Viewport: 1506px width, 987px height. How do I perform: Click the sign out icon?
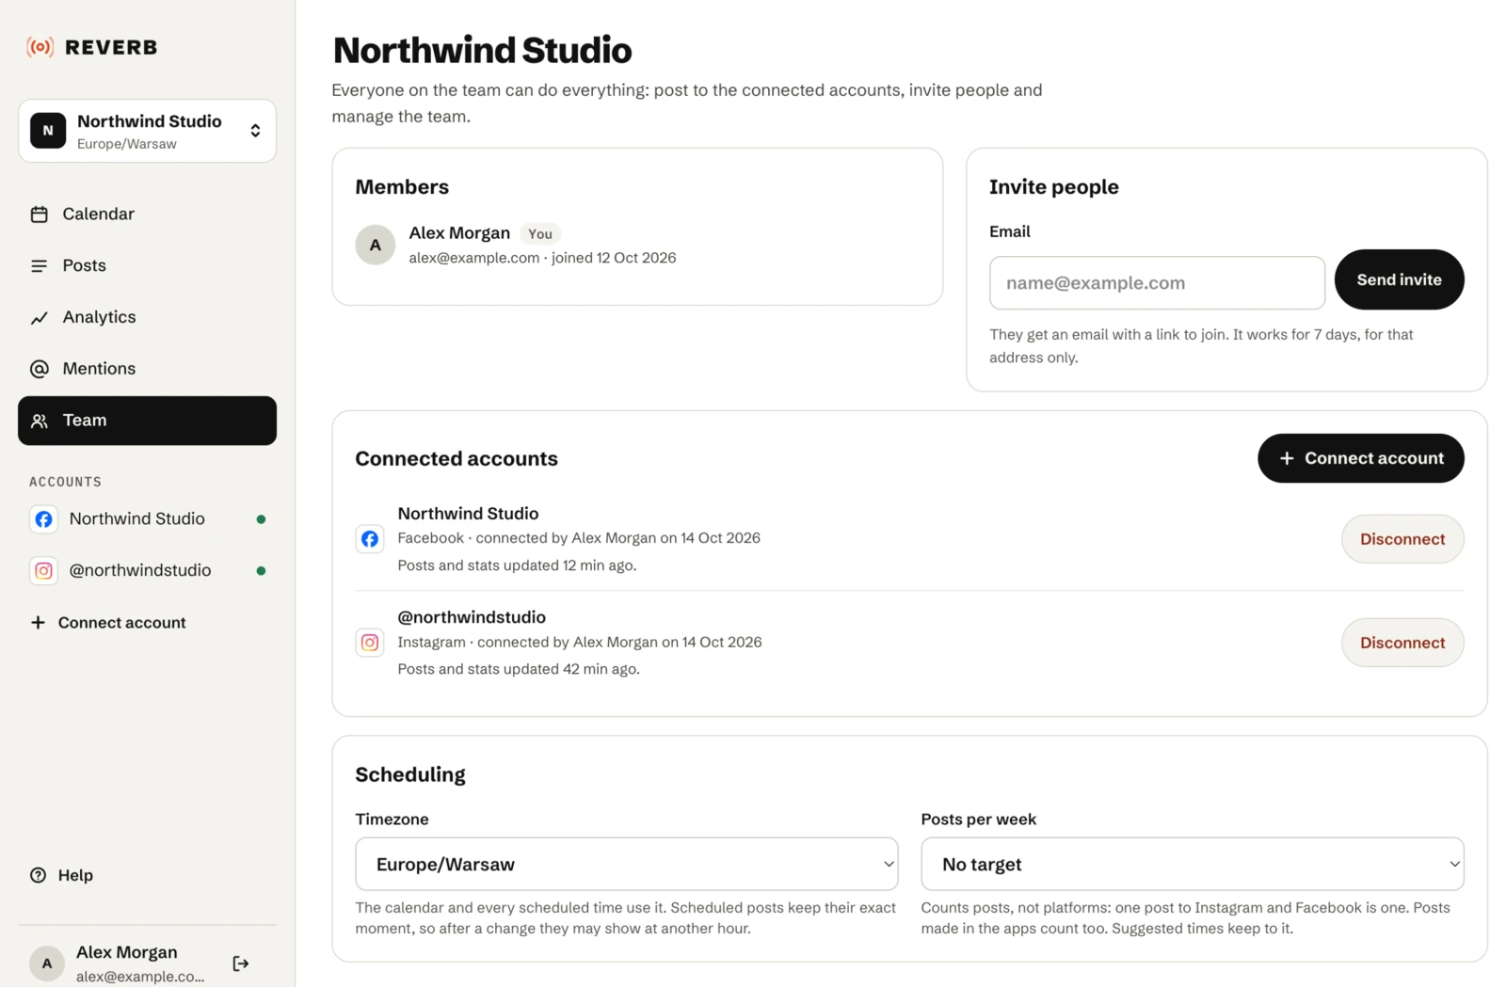point(241,963)
